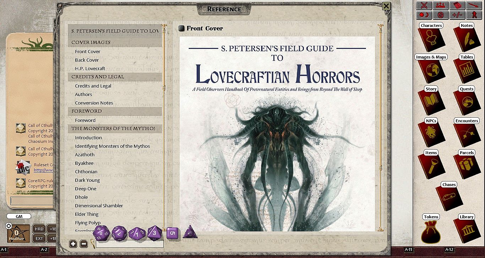
Task: Open the Credits and Legal page entry
Action: tap(93, 86)
